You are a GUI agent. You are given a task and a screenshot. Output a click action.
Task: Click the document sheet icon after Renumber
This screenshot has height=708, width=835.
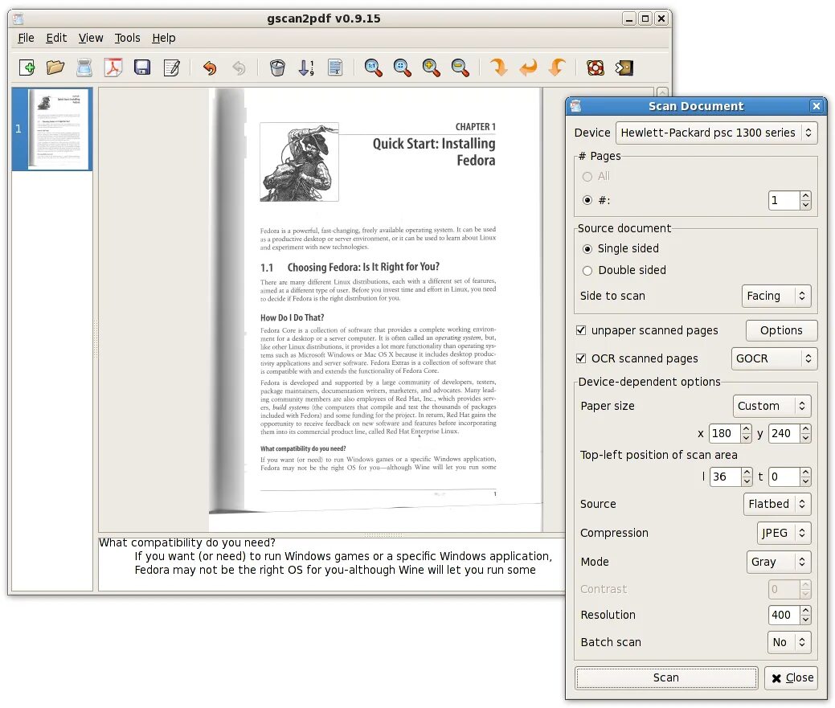(x=335, y=68)
